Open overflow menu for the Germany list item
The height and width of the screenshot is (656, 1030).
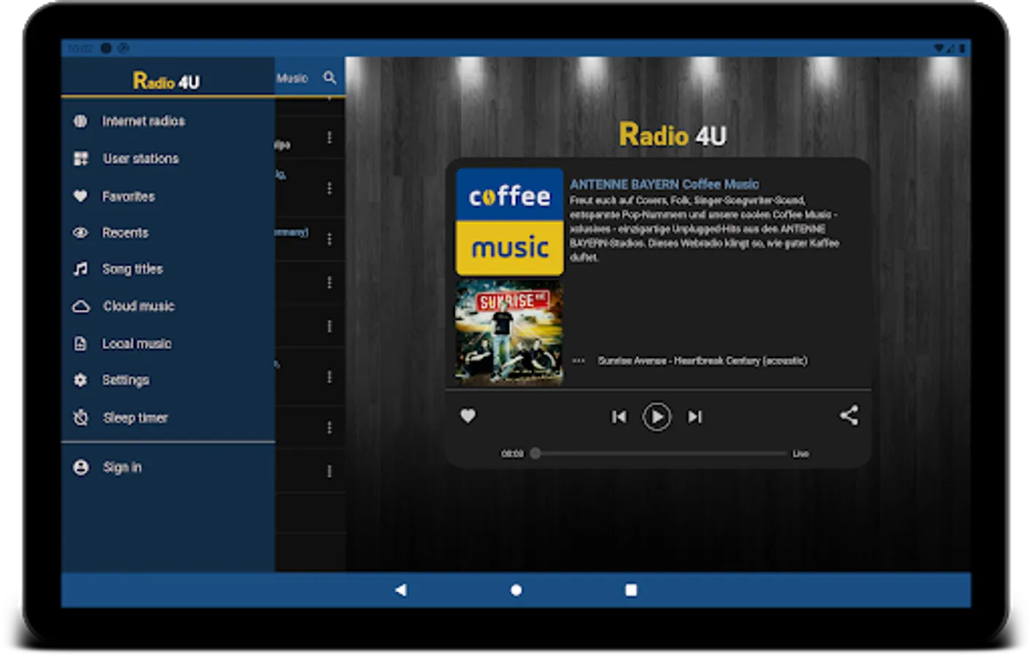[x=329, y=239]
